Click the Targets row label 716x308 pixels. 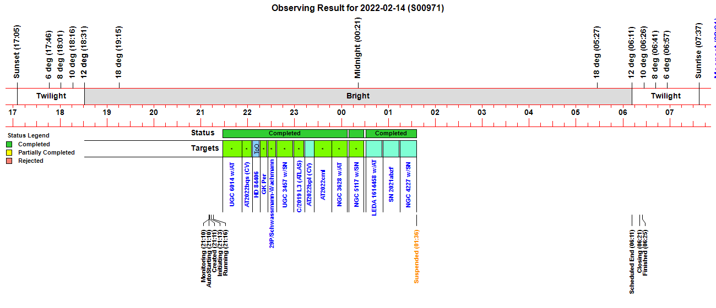[x=205, y=148]
